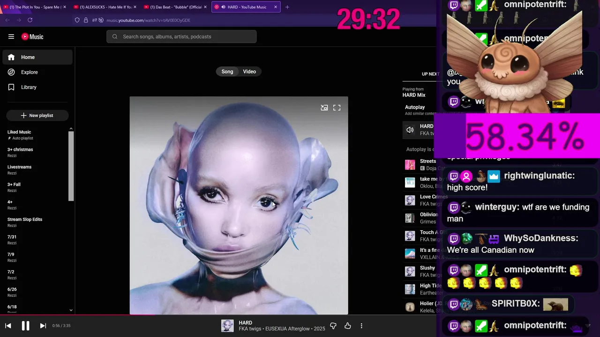Switch player to Video mode
The width and height of the screenshot is (600, 337).
tap(249, 72)
